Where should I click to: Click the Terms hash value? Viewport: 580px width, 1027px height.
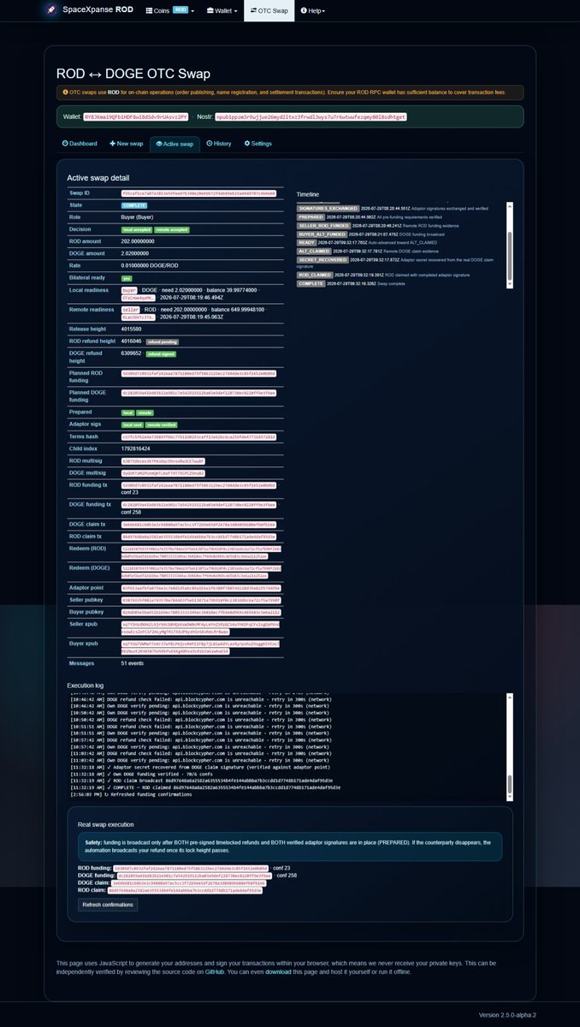tap(198, 436)
